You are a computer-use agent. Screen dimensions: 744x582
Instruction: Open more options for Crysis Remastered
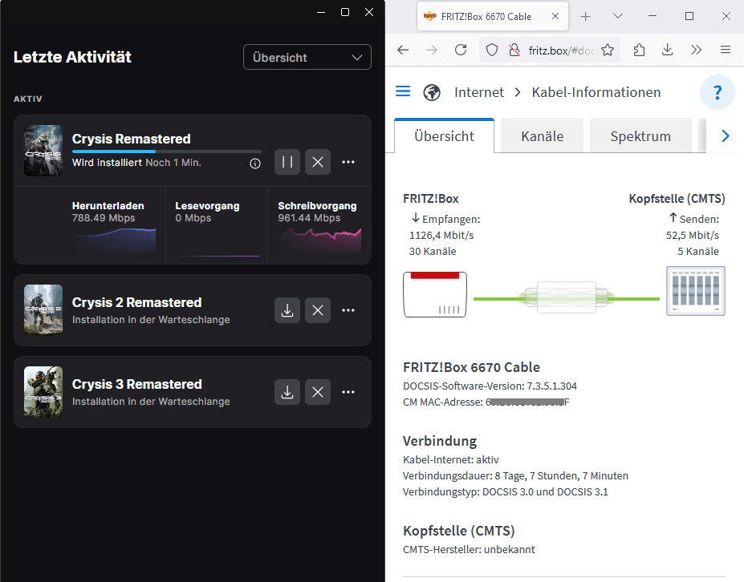[348, 162]
